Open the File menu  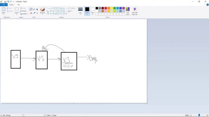pos(4,5)
